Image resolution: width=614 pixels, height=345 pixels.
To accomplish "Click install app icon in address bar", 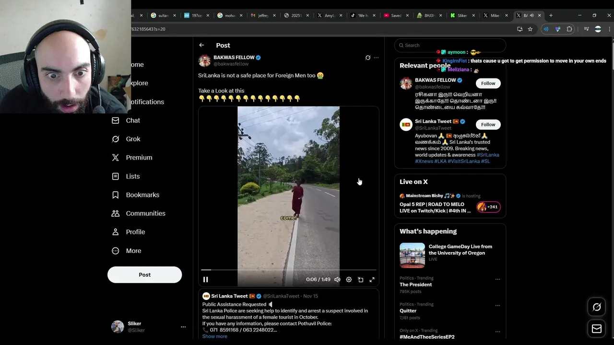I will click(x=520, y=29).
